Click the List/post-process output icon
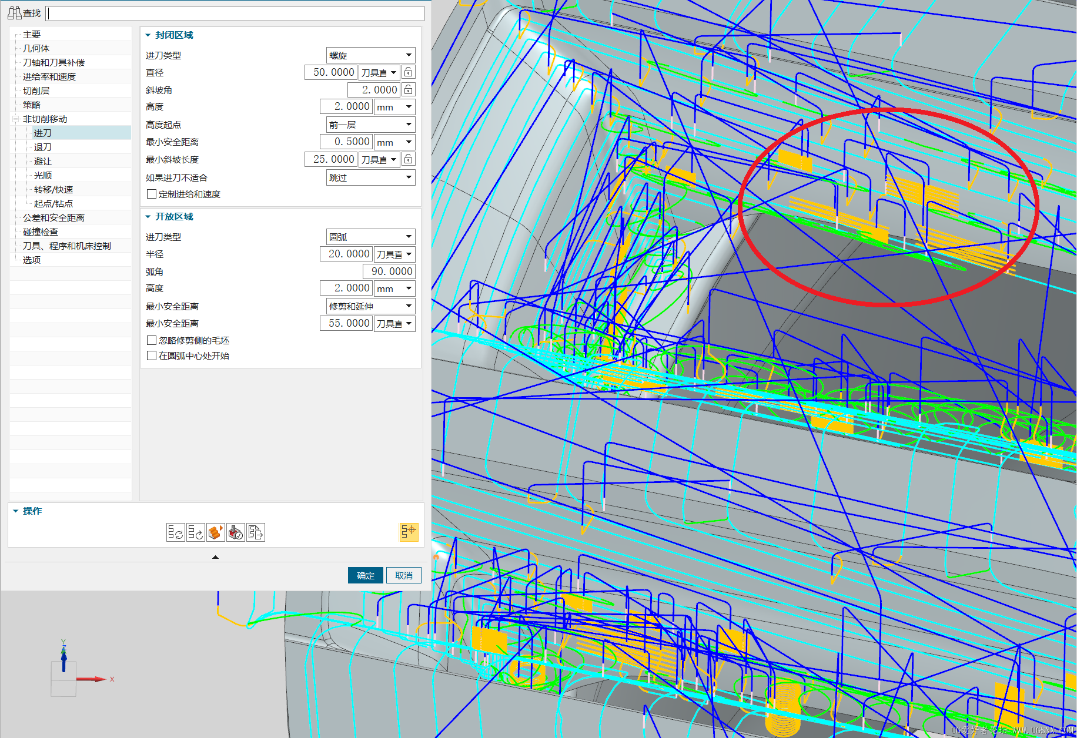 (256, 532)
